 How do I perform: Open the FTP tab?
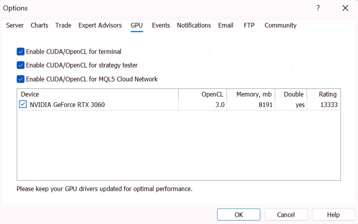coord(249,26)
